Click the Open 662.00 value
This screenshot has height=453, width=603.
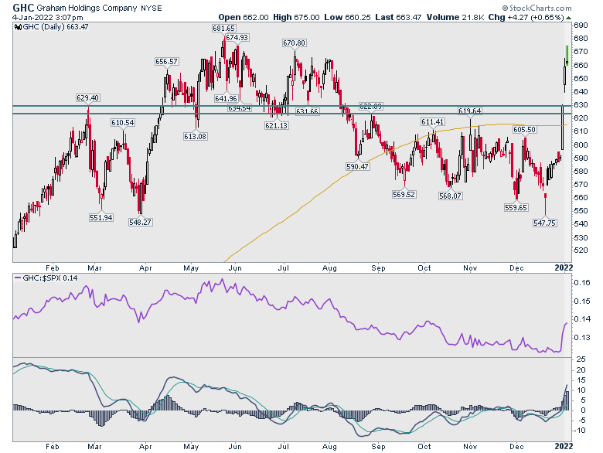coord(244,17)
